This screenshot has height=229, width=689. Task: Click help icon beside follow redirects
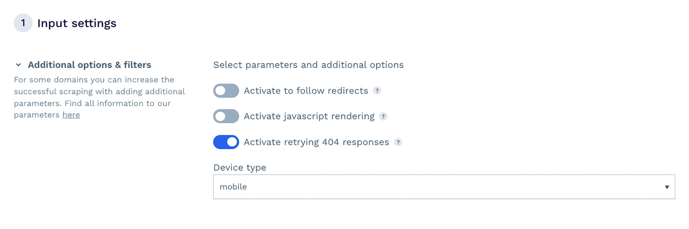(377, 91)
